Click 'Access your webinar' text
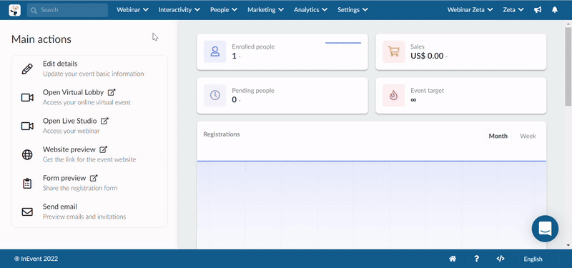 (x=71, y=131)
